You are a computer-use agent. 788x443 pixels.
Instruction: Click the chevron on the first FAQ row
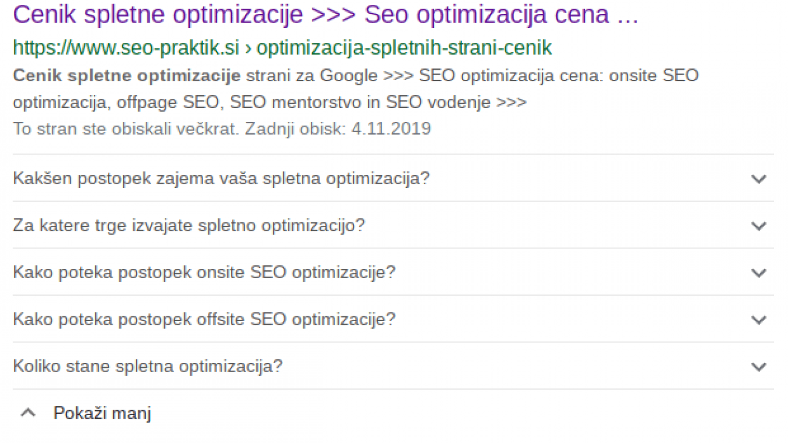click(758, 179)
